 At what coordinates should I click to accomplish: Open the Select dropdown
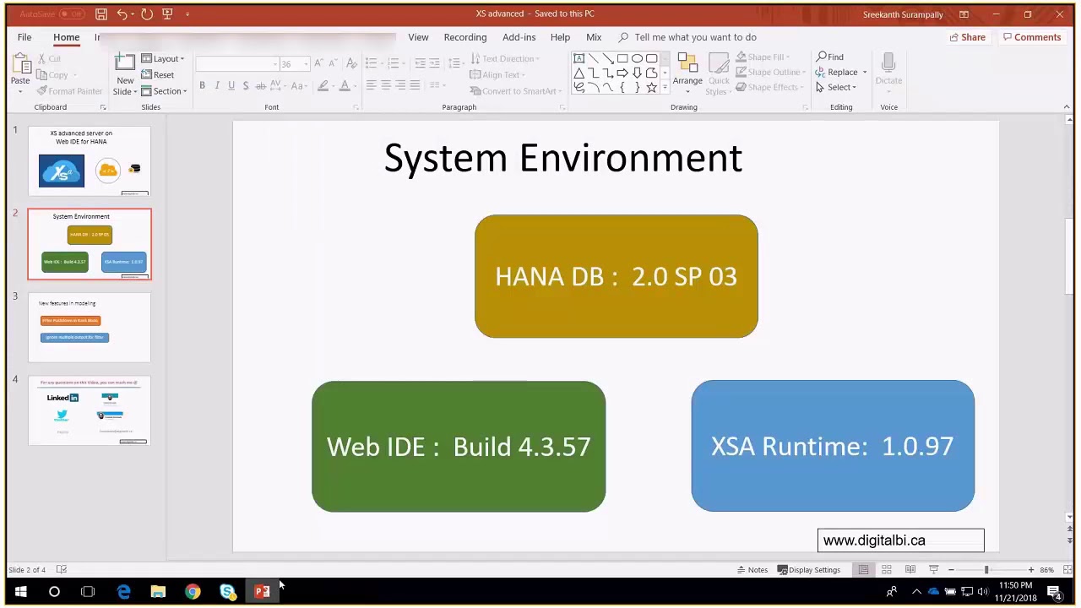click(836, 88)
